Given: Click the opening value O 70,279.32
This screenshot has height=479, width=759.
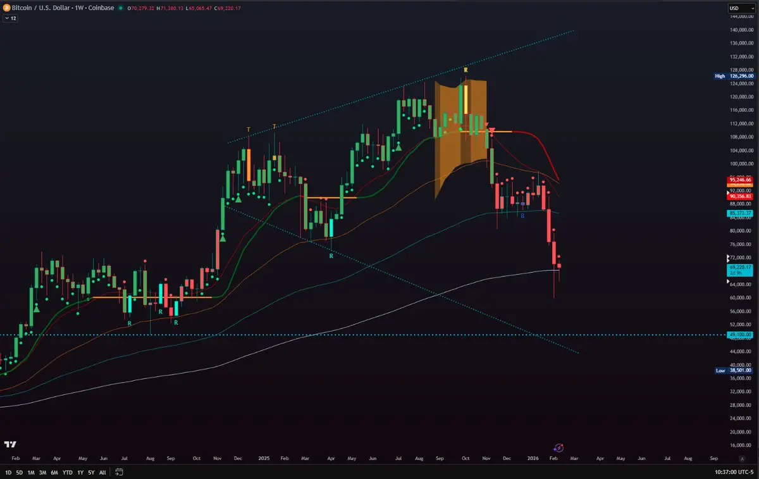Looking at the screenshot, I should [140, 9].
